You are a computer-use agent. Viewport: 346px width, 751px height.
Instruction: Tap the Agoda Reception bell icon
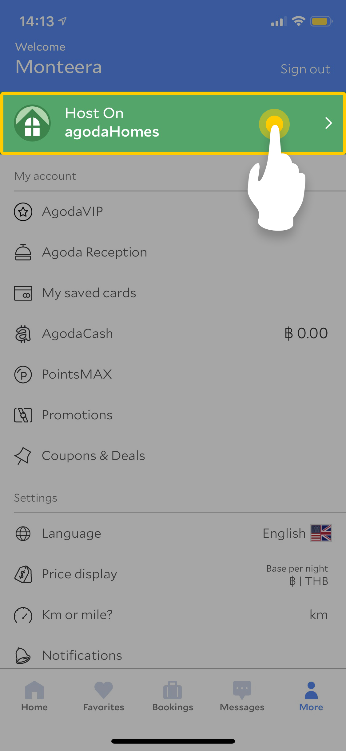[23, 252]
